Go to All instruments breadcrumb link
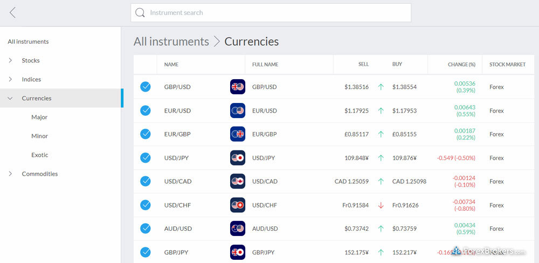 coord(171,41)
